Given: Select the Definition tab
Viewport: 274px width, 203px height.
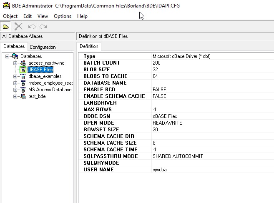Looking at the screenshot, I should coord(89,46).
